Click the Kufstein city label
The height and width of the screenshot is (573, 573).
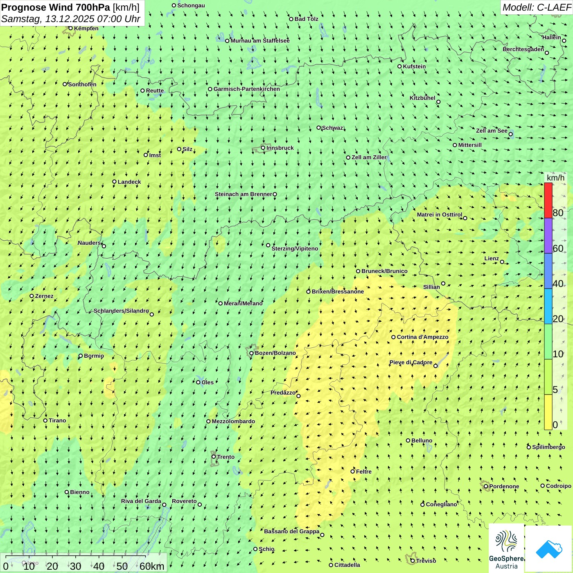point(414,66)
